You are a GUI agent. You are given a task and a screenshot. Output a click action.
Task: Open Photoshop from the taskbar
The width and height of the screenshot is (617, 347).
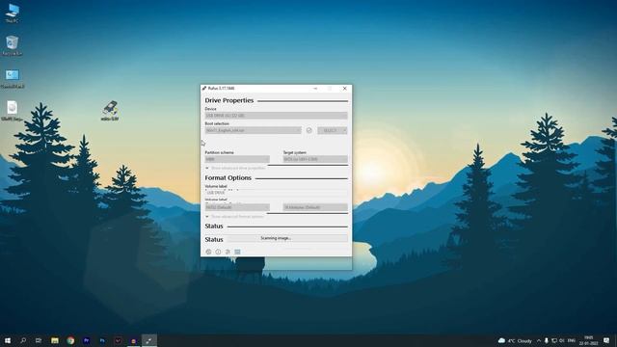[102, 340]
